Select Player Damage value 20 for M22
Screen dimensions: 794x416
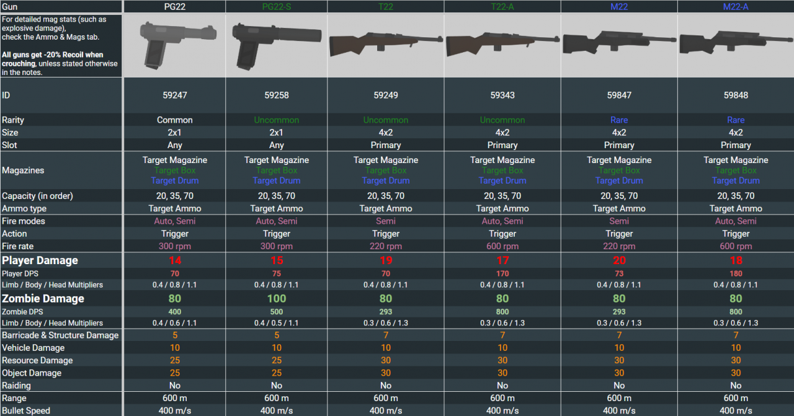click(619, 260)
